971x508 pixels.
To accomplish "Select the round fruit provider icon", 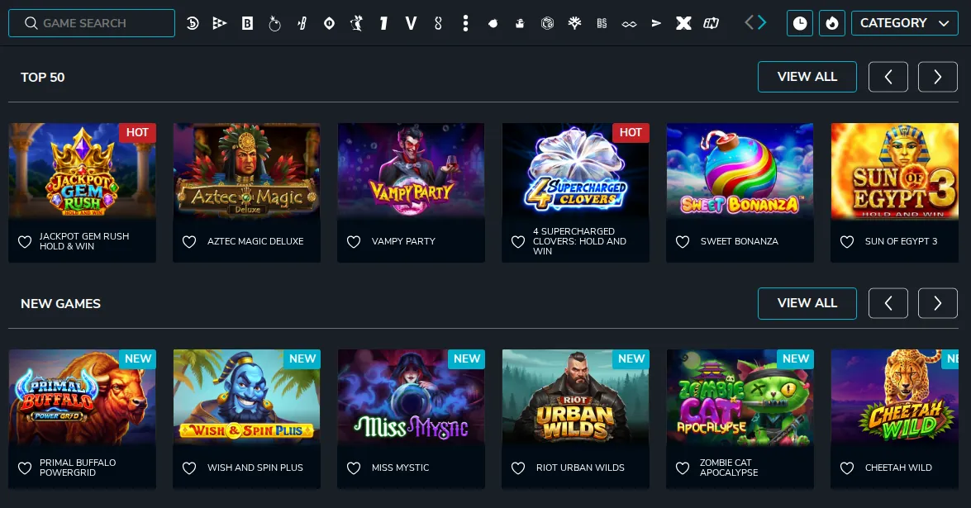I will (274, 23).
